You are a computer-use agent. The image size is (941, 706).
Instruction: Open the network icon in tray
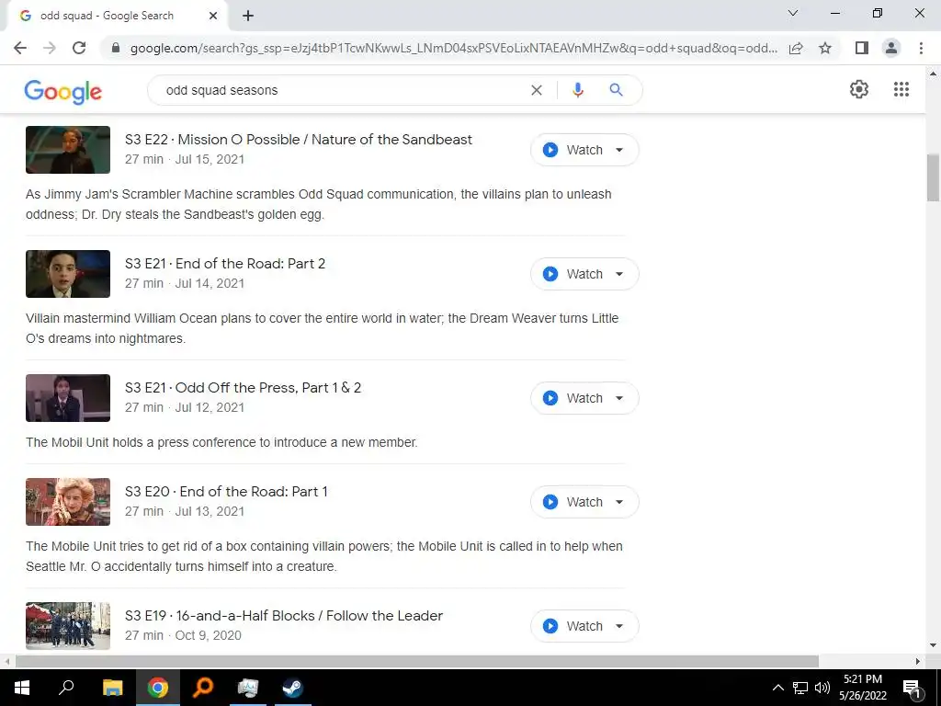(x=800, y=688)
